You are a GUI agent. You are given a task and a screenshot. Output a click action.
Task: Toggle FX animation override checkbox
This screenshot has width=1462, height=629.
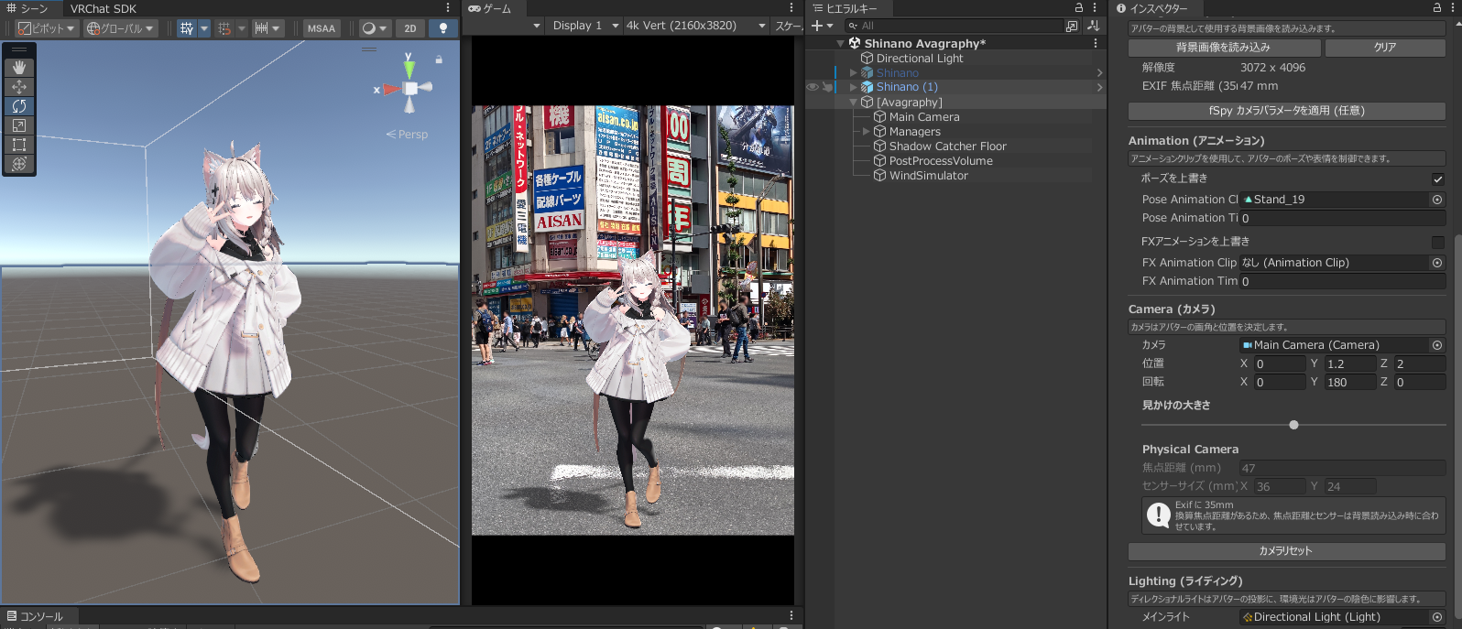(x=1437, y=243)
